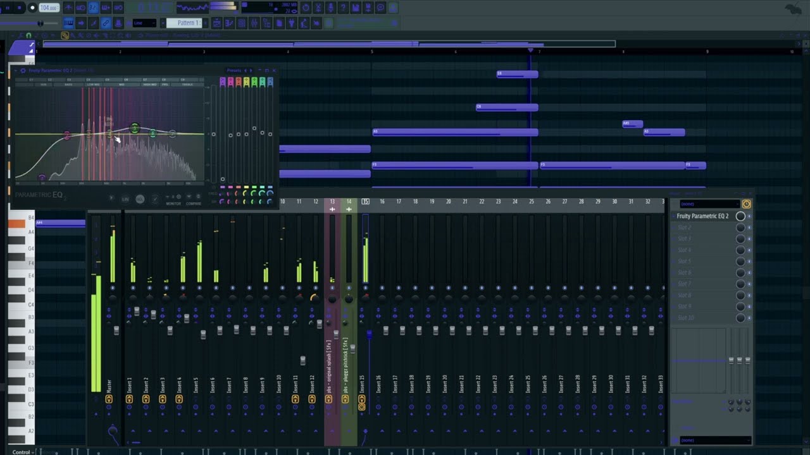
Task: Select previous preset arrow in EQ window
Action: pos(246,71)
